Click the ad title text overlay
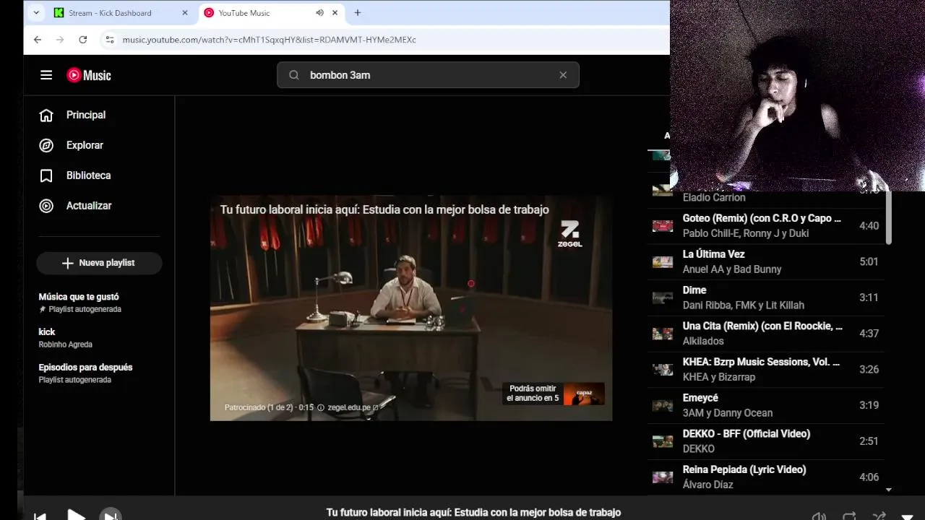 click(x=384, y=209)
